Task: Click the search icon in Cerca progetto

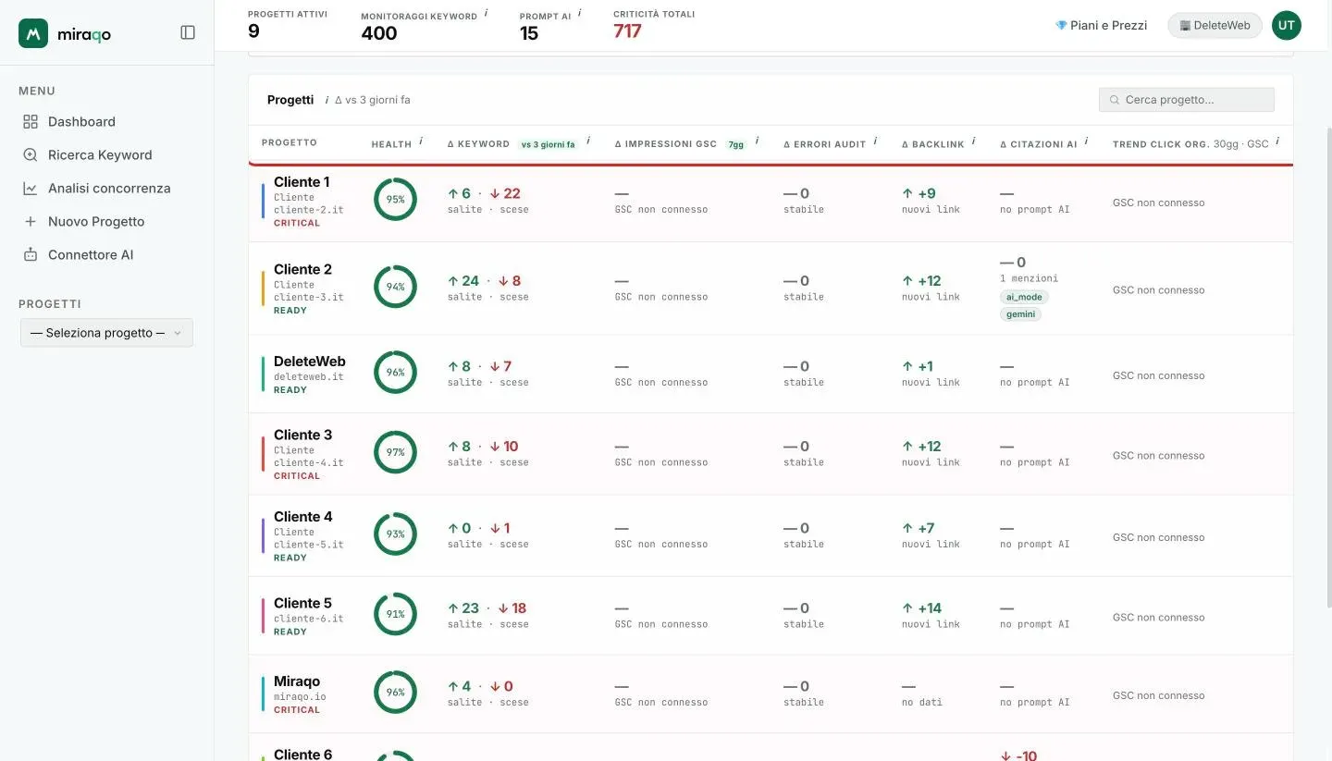Action: point(1115,100)
